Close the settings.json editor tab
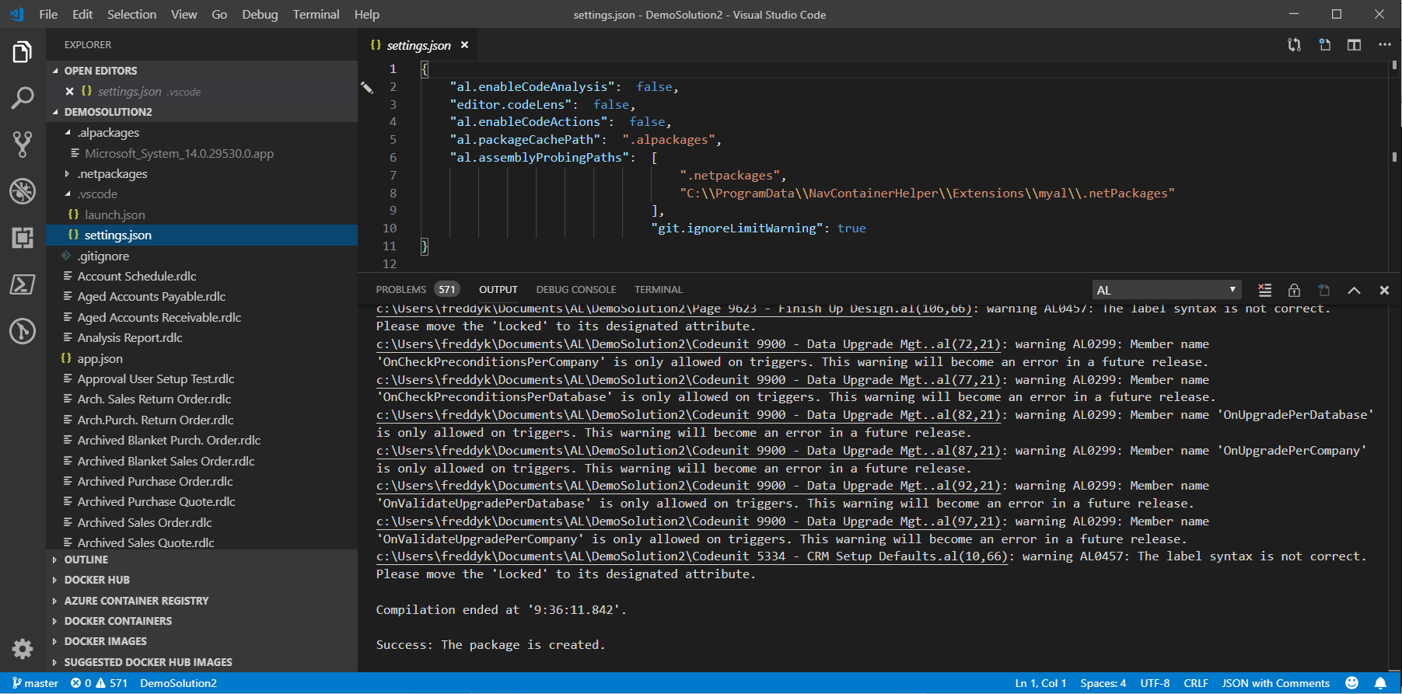This screenshot has width=1402, height=694. point(464,45)
